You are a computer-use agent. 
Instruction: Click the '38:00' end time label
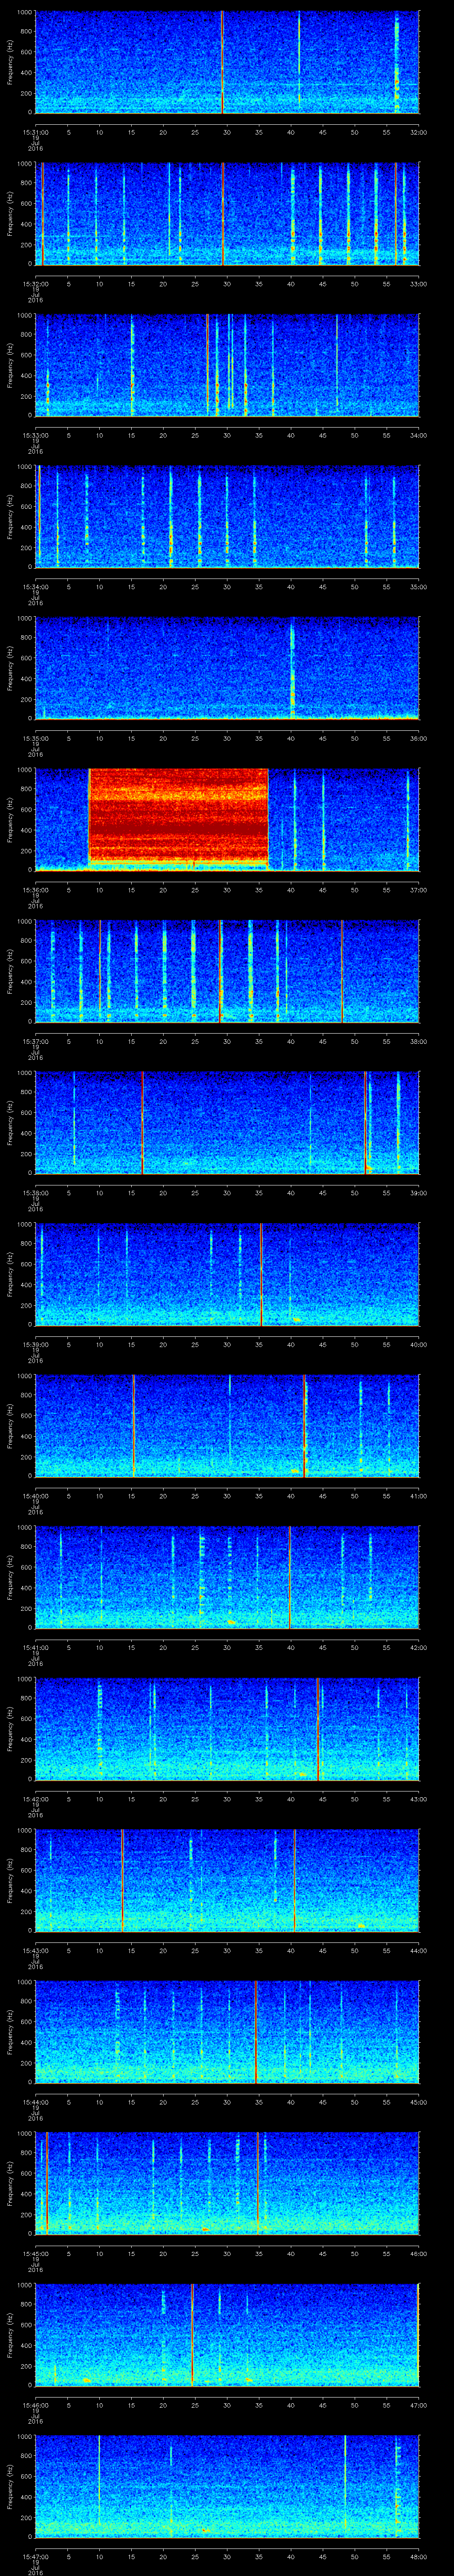tap(418, 1041)
